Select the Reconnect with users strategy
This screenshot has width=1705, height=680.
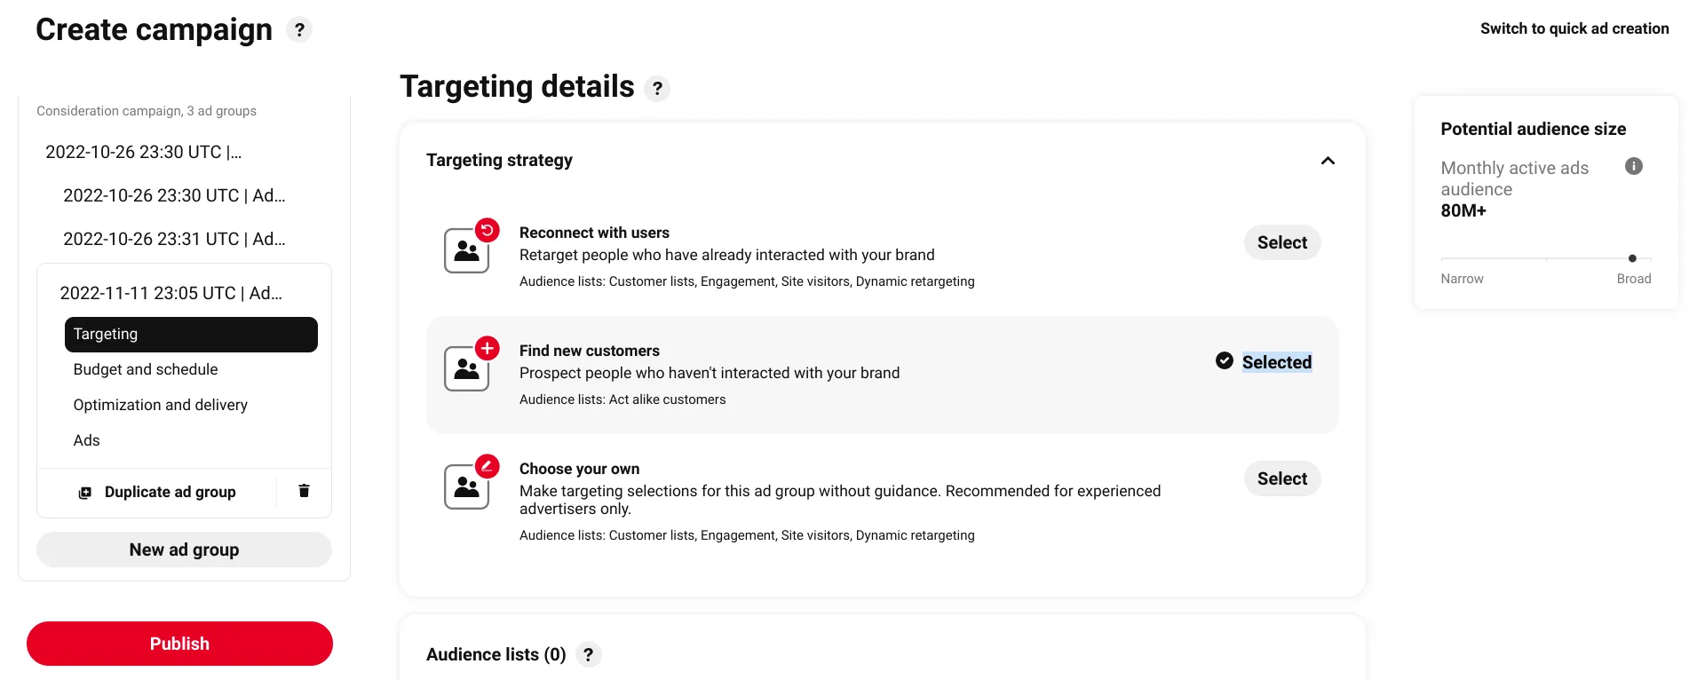click(1282, 242)
